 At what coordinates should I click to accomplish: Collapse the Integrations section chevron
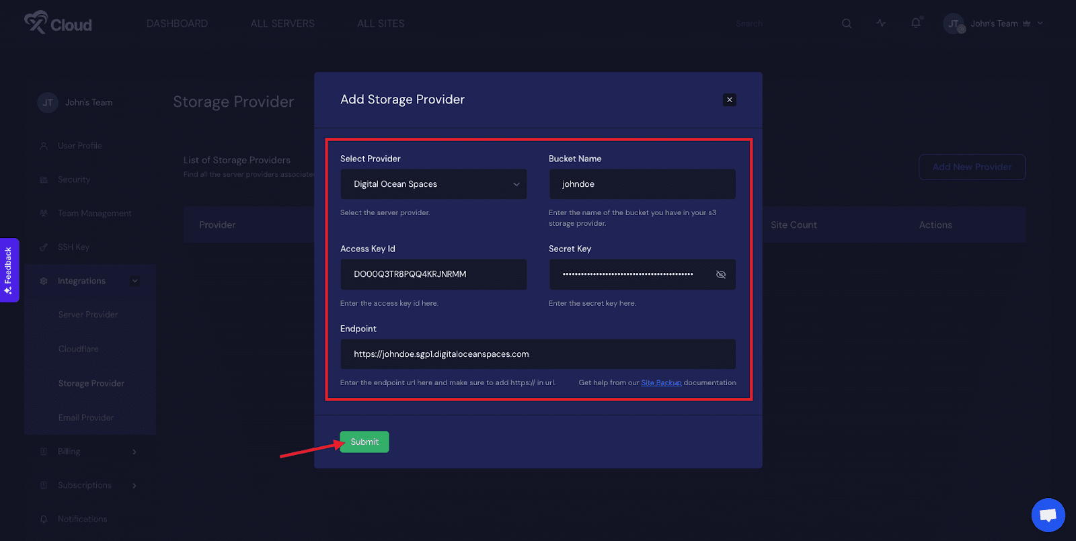[x=134, y=281]
